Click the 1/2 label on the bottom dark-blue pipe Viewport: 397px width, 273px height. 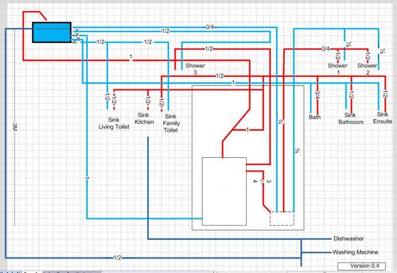[118, 258]
